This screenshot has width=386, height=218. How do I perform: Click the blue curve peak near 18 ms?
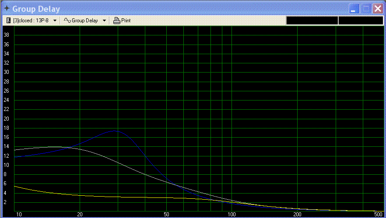[115, 131]
